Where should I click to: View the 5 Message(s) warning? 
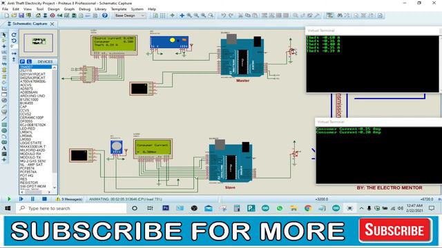[69, 199]
